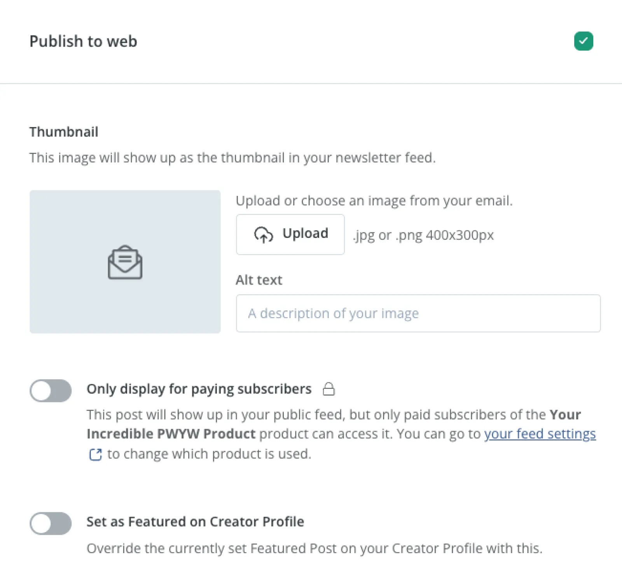Click the envelope icon in thumbnail placeholder
Image resolution: width=622 pixels, height=578 pixels.
coord(125,262)
